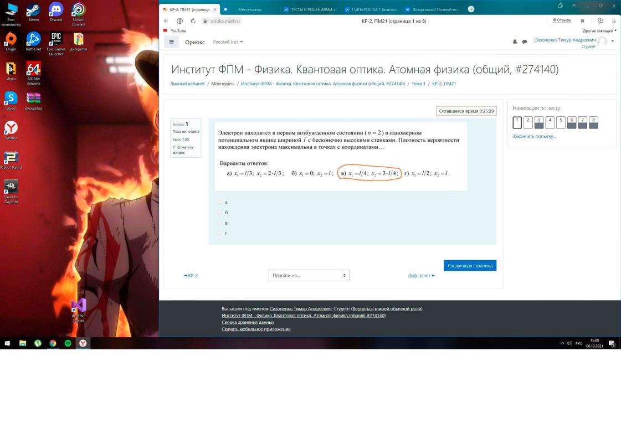Screen dimensions: 621x439
Task: Click the browser back arrow
Action: (x=166, y=21)
